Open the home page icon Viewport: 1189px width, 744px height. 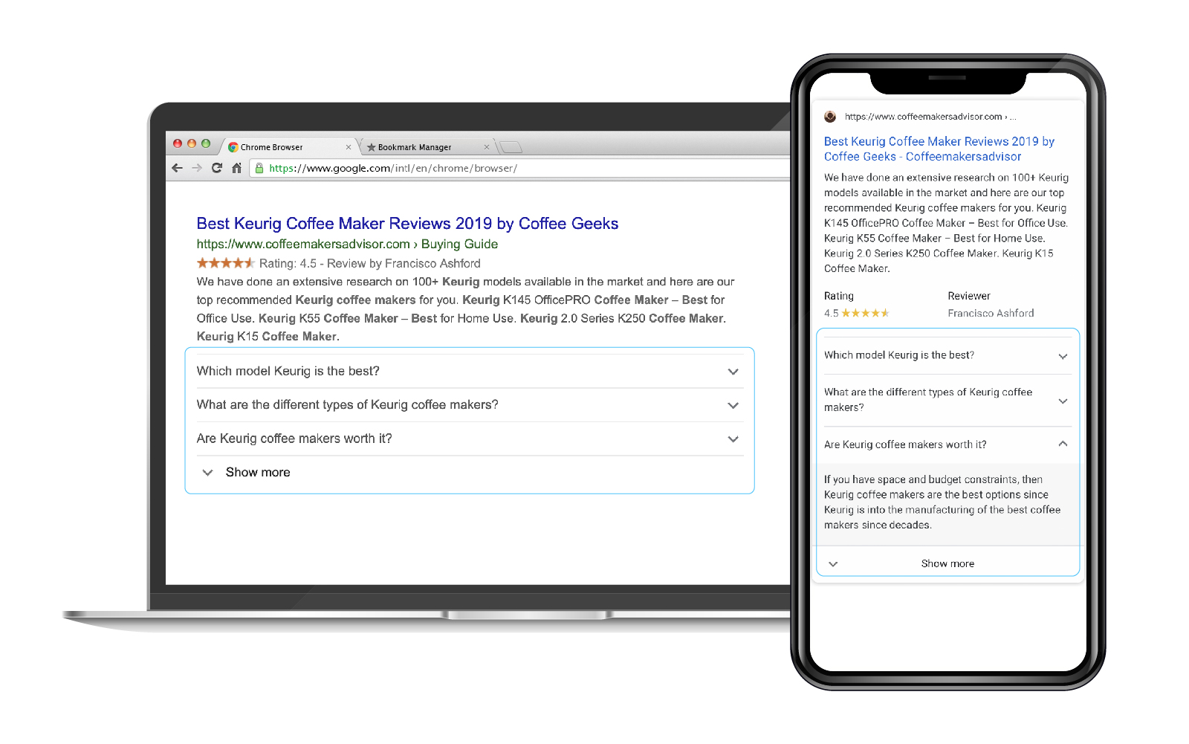[236, 168]
